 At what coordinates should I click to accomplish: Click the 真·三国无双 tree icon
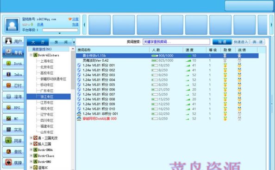tap(36, 138)
